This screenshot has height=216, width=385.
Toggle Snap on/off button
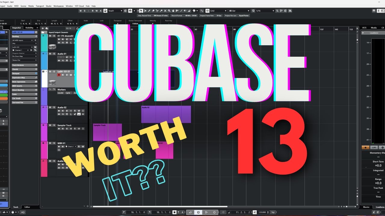coord(207,11)
